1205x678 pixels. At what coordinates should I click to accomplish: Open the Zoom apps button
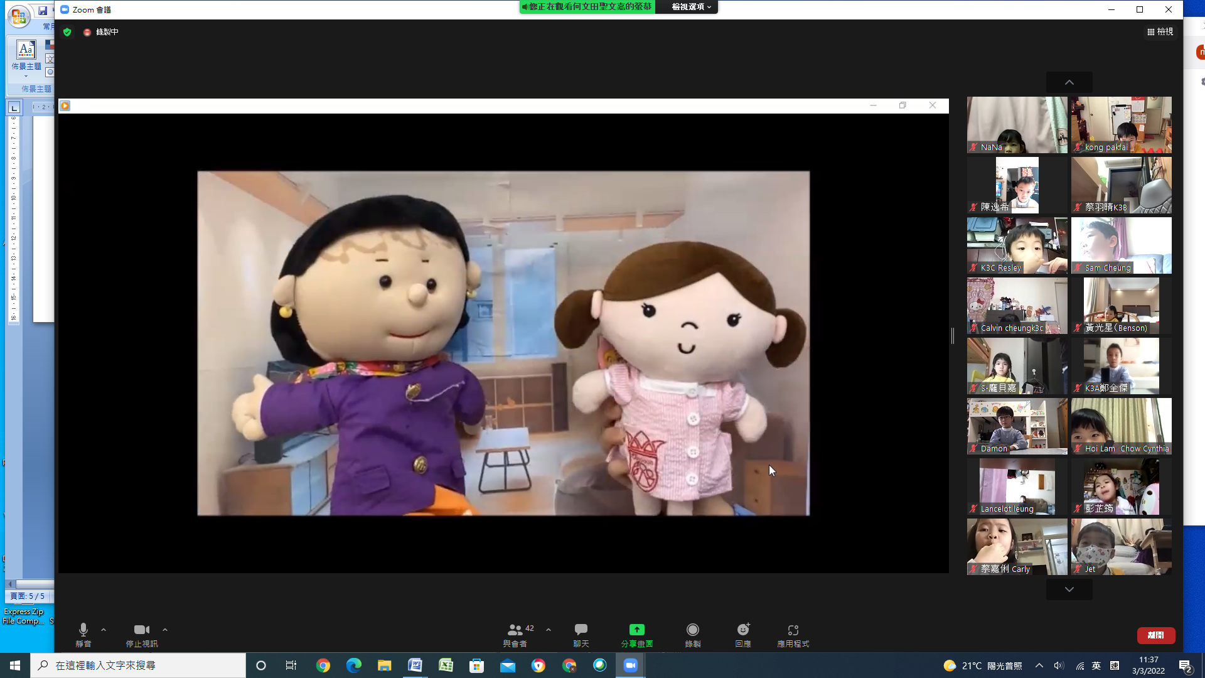793,635
